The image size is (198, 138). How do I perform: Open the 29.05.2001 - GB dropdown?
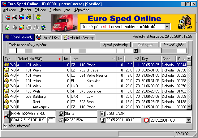click(188, 120)
